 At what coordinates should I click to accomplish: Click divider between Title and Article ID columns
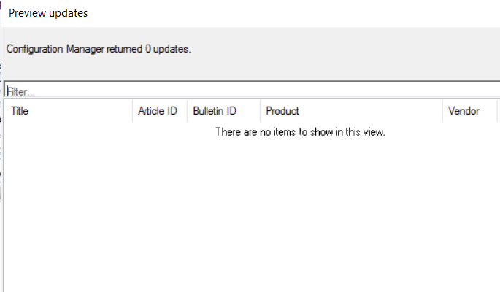[x=132, y=111]
